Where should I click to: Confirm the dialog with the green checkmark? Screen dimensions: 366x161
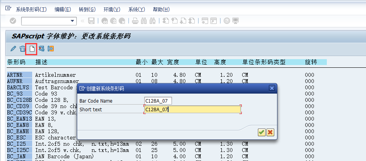262,132
